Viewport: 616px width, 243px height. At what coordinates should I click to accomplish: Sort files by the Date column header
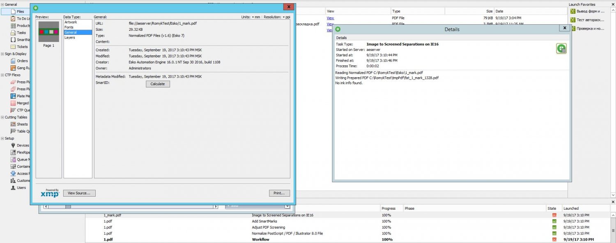pyautogui.click(x=531, y=11)
